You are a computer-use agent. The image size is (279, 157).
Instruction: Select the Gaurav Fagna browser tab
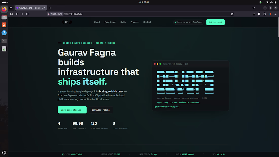pos(31,8)
